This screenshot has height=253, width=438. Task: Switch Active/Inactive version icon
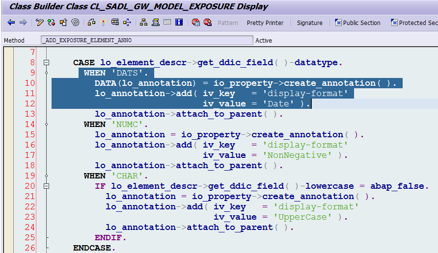point(52,23)
